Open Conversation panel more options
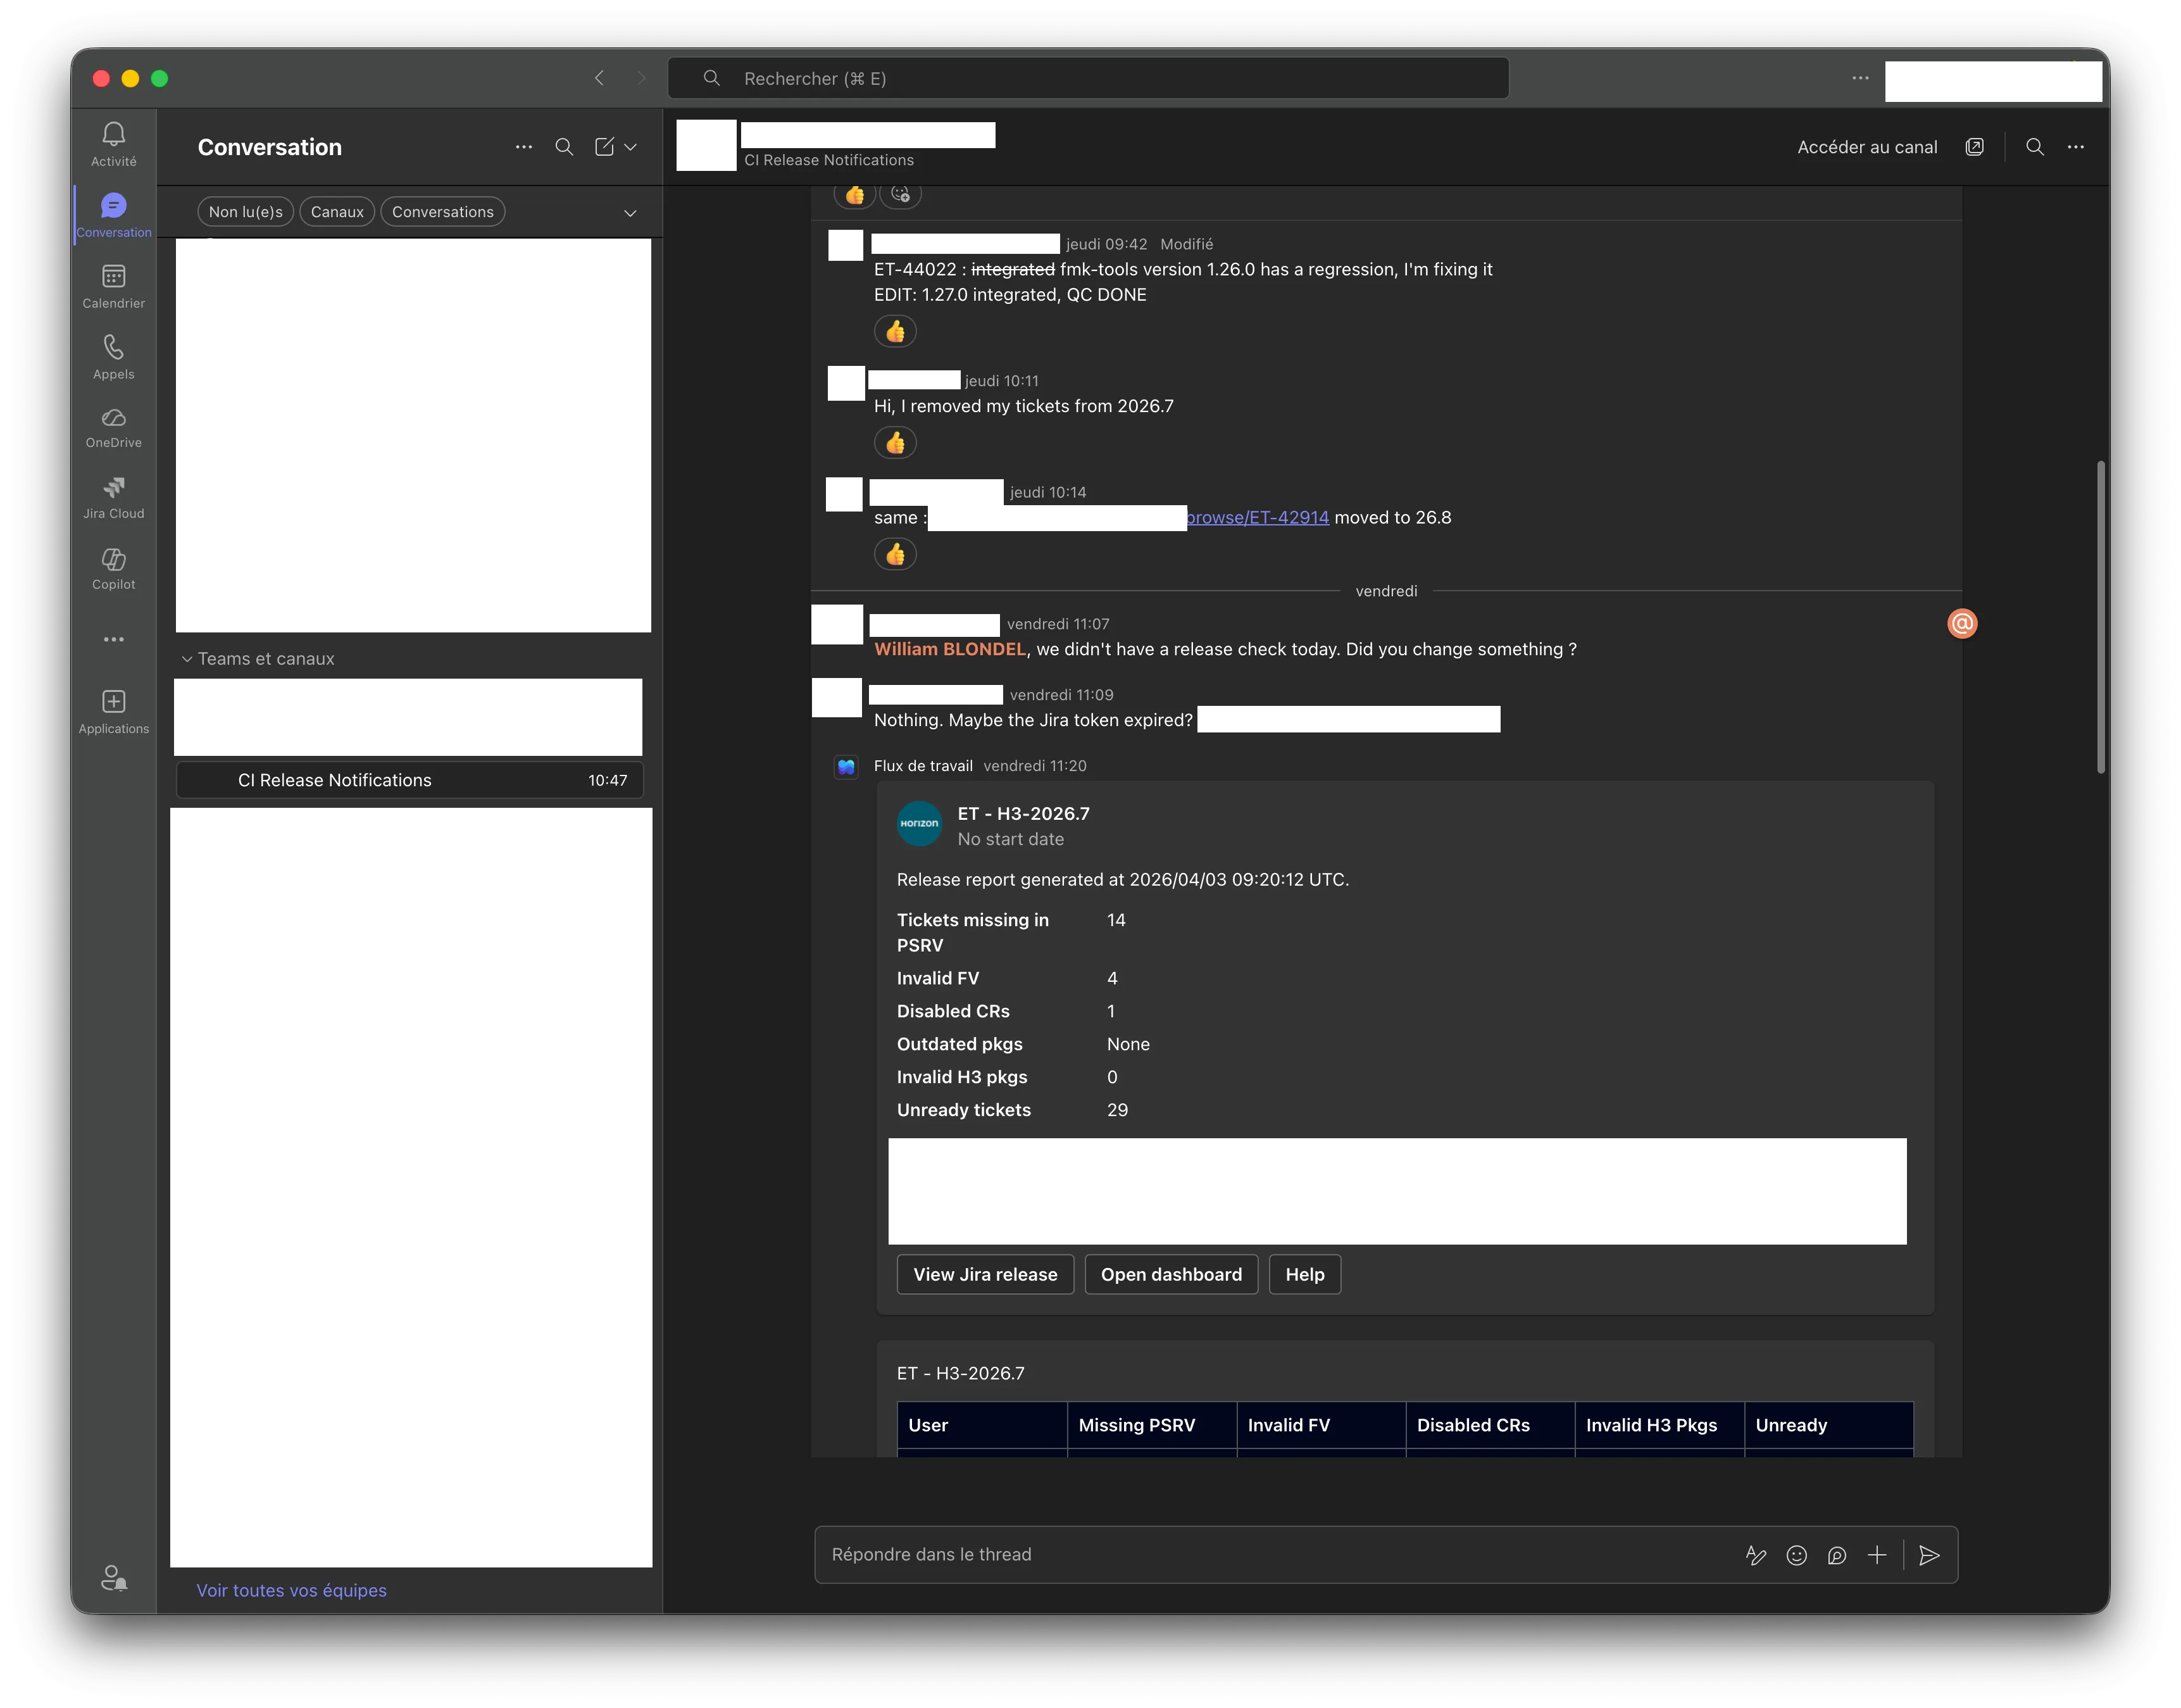 click(524, 147)
